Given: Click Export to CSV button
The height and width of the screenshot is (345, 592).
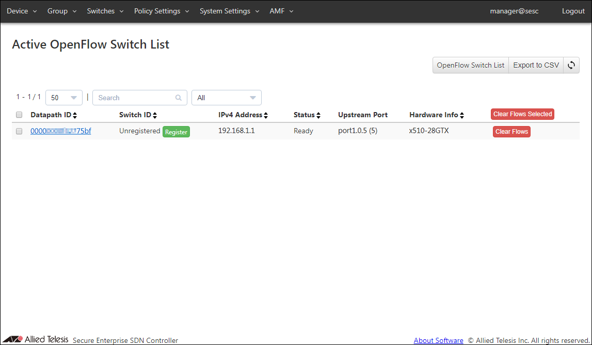Looking at the screenshot, I should 536,65.
